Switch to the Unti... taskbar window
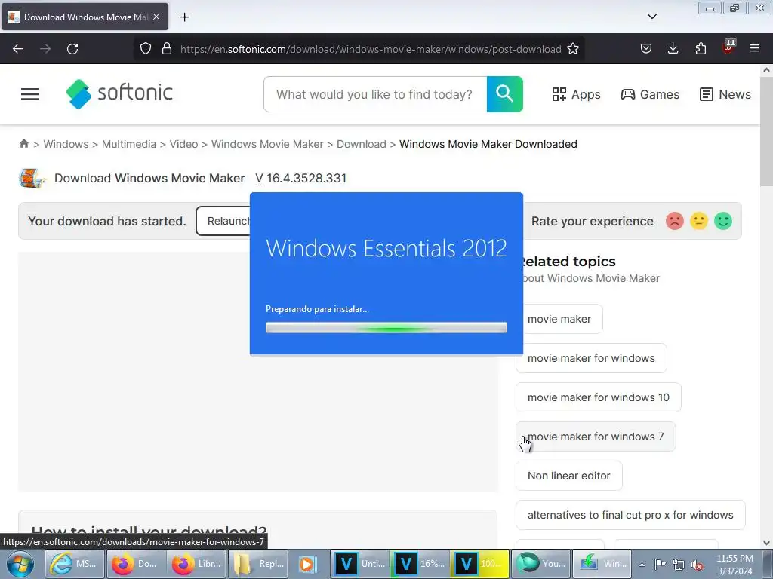Viewport: 773px width, 579px height. [361, 564]
